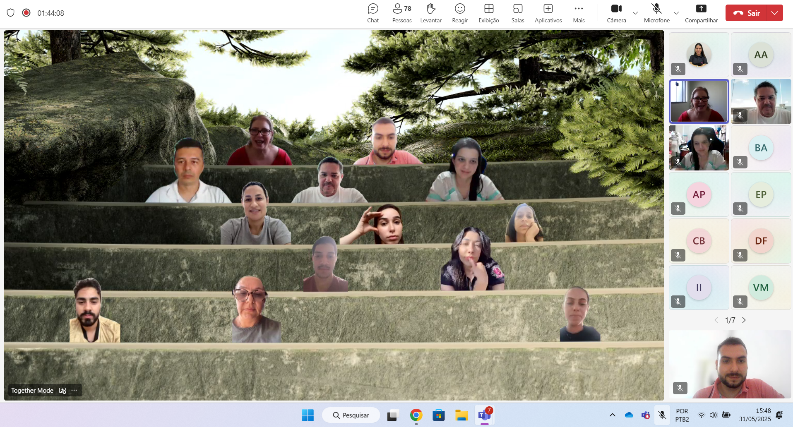The height and width of the screenshot is (427, 793).
Task: Open the Reagir reactions menu
Action: pyautogui.click(x=460, y=13)
